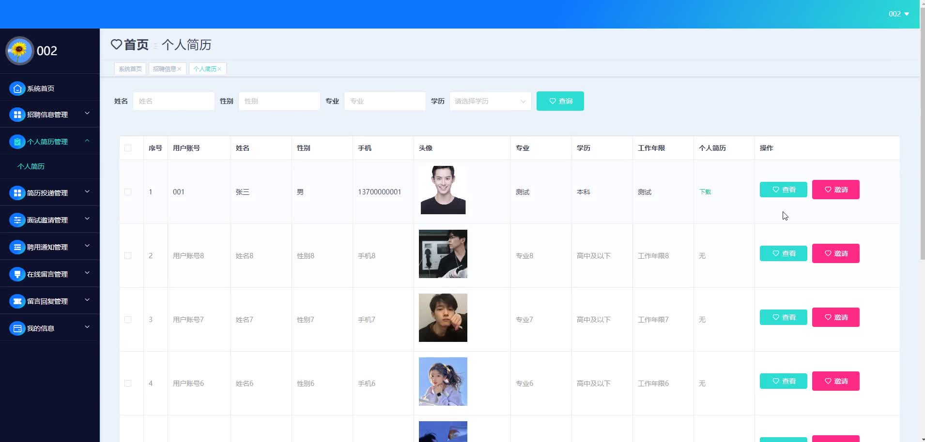925x442 pixels.
Task: Collapse 个人简历管理 with its chevron
Action: coord(87,140)
